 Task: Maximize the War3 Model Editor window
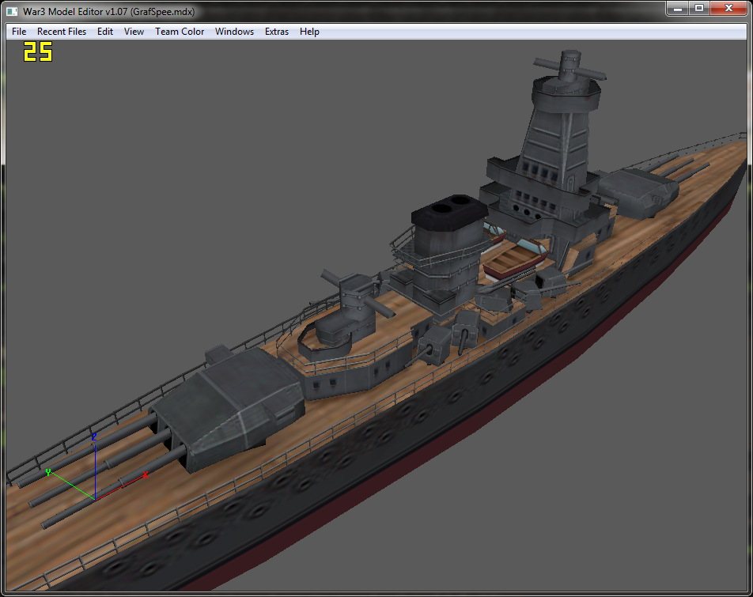pyautogui.click(x=699, y=8)
